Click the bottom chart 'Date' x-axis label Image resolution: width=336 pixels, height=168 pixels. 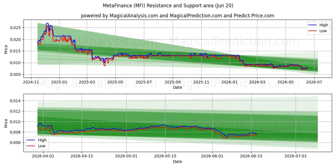(x=178, y=162)
